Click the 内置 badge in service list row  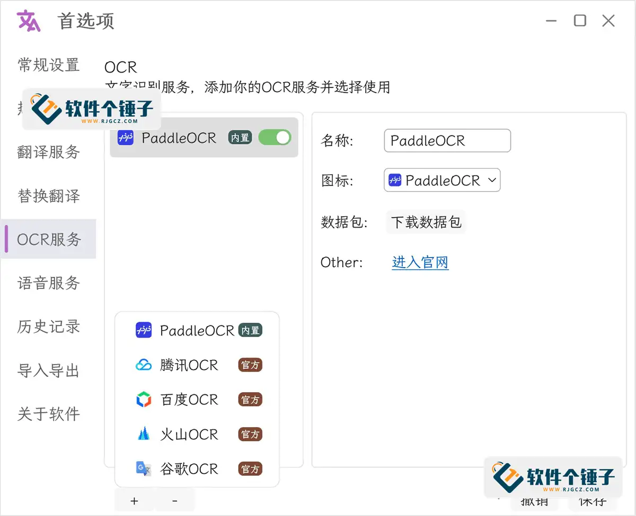240,138
